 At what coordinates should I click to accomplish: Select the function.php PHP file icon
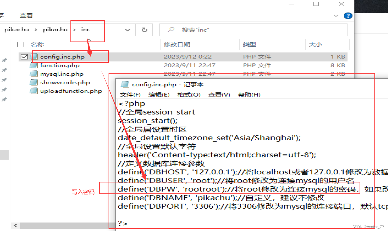(34, 65)
